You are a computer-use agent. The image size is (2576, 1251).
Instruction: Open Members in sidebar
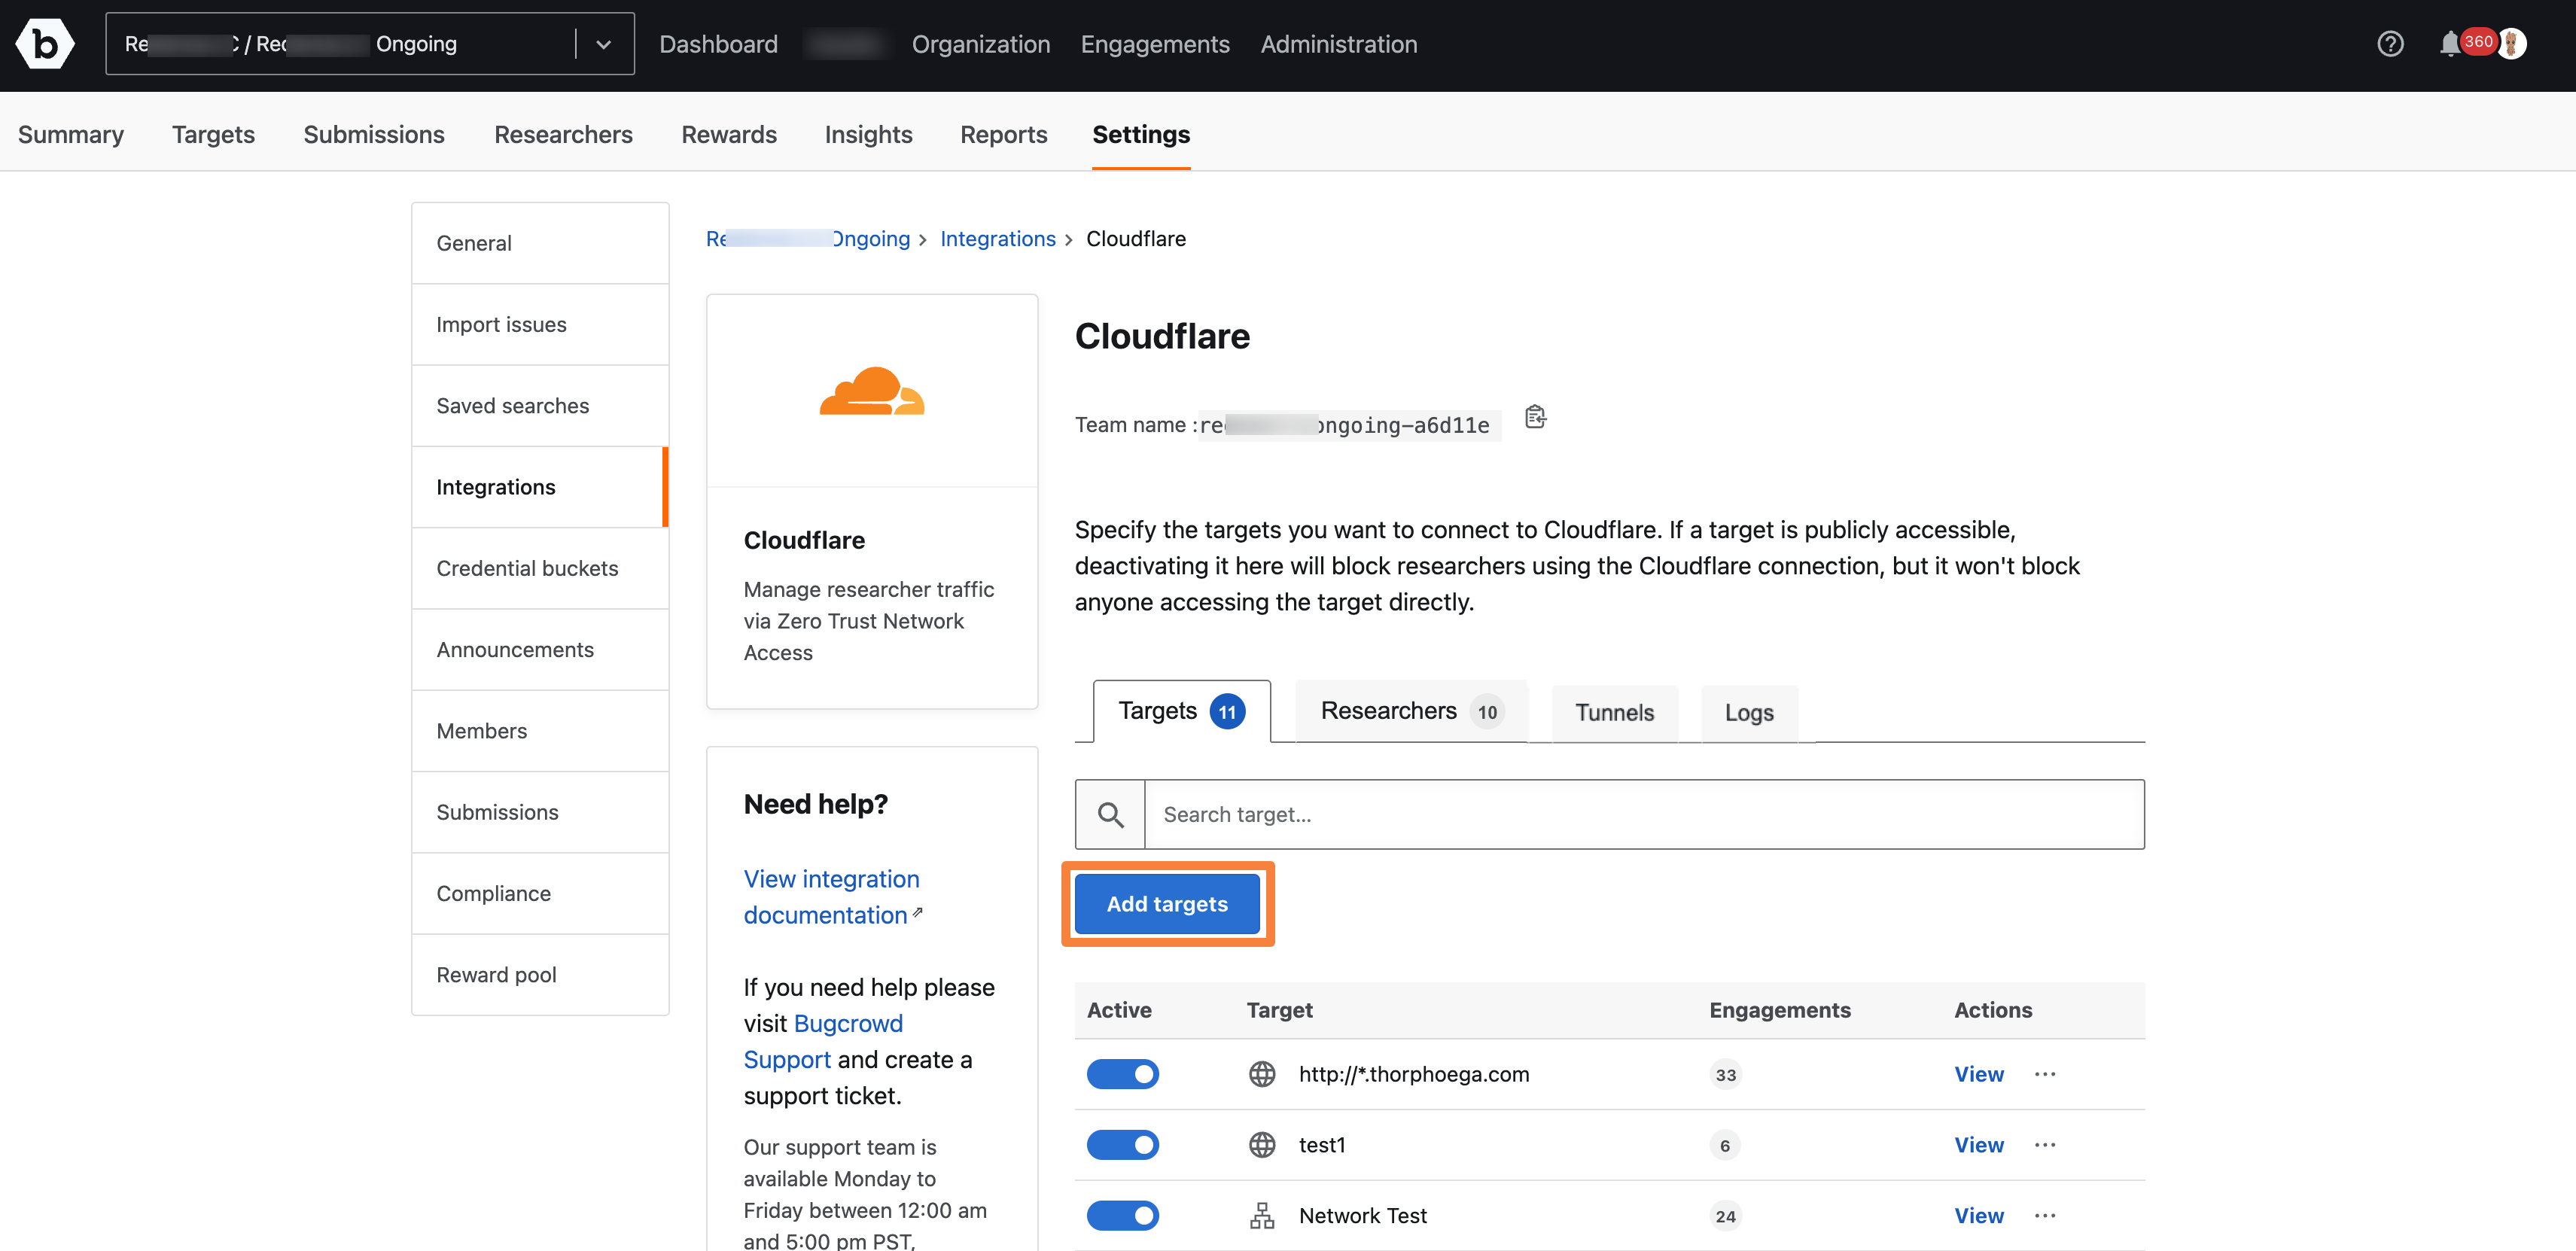click(x=540, y=731)
